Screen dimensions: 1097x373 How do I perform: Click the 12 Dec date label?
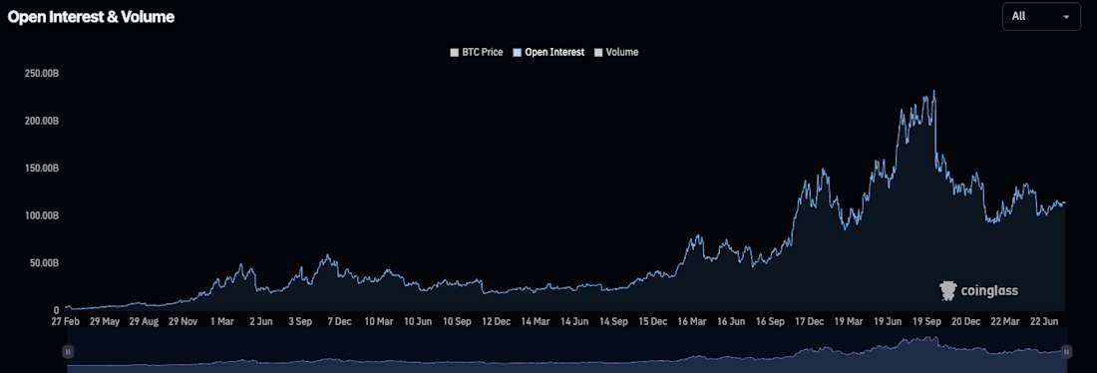496,322
